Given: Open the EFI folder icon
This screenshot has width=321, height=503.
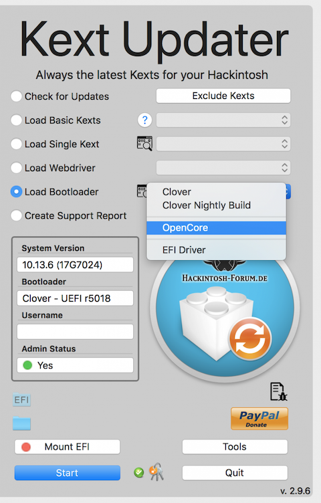Looking at the screenshot, I should click(21, 400).
